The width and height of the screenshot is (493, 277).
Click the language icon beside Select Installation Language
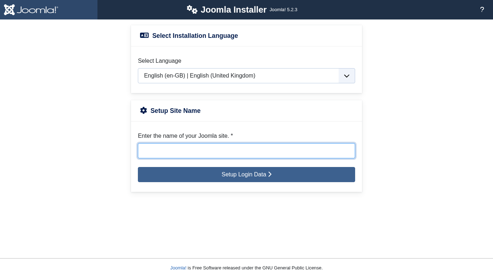pyautogui.click(x=144, y=35)
